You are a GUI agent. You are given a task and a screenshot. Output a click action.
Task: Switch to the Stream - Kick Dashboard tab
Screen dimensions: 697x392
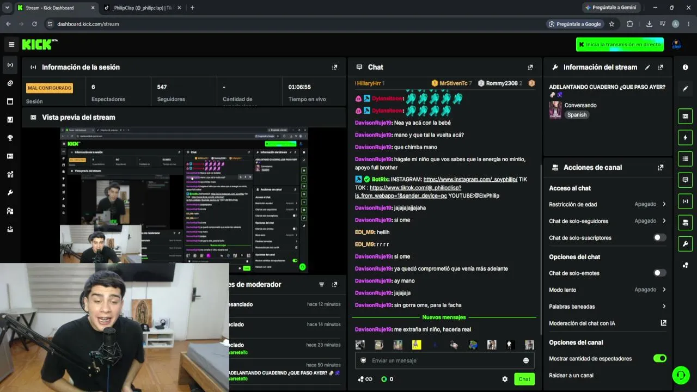click(x=56, y=8)
